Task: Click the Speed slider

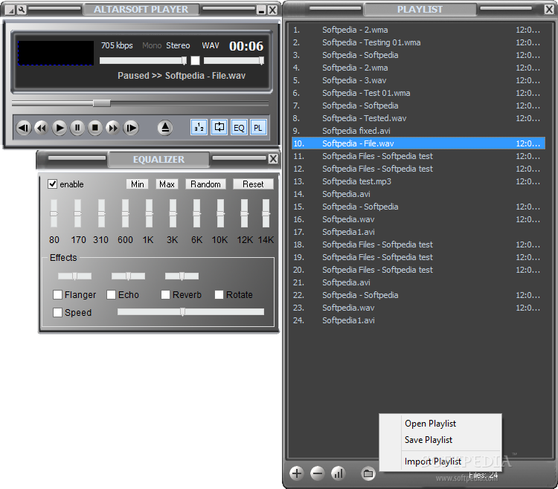Action: 190,312
